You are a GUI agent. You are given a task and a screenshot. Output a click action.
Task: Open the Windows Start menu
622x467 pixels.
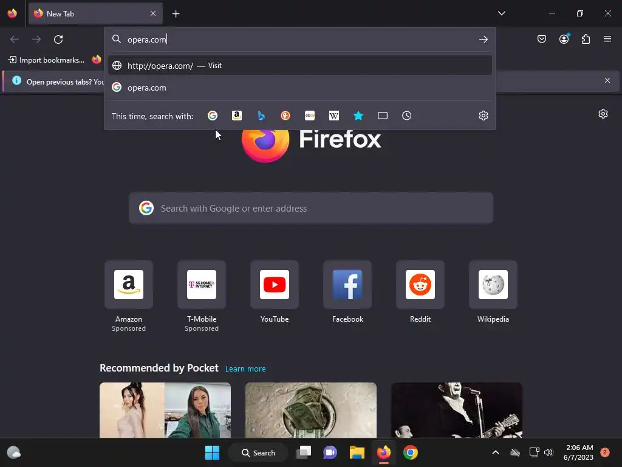point(212,452)
